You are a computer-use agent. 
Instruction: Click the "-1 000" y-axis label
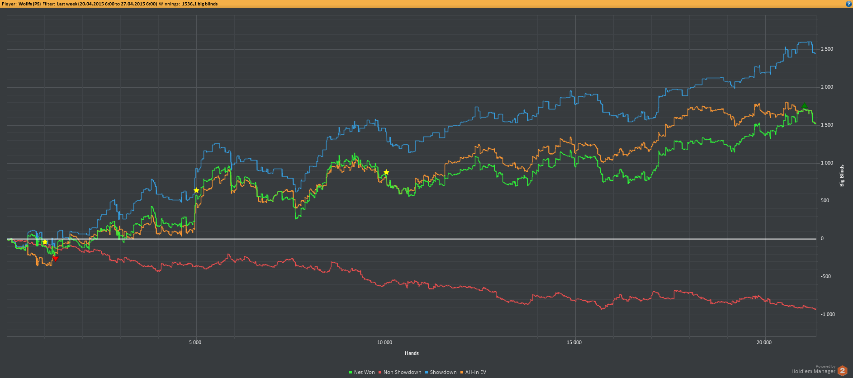point(828,314)
